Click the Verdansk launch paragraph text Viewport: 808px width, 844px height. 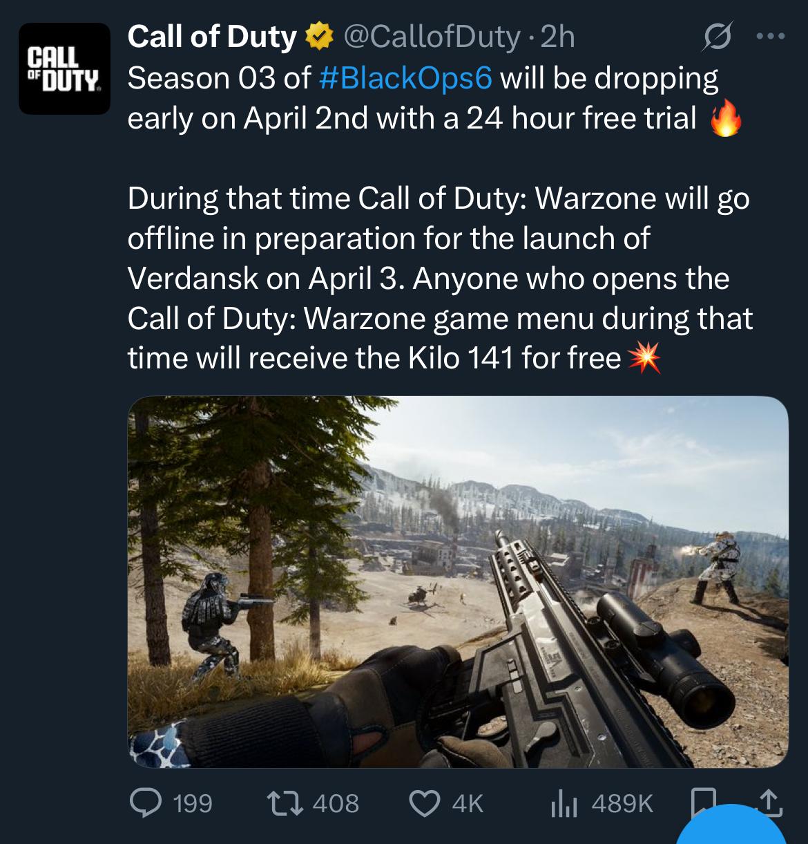439,278
